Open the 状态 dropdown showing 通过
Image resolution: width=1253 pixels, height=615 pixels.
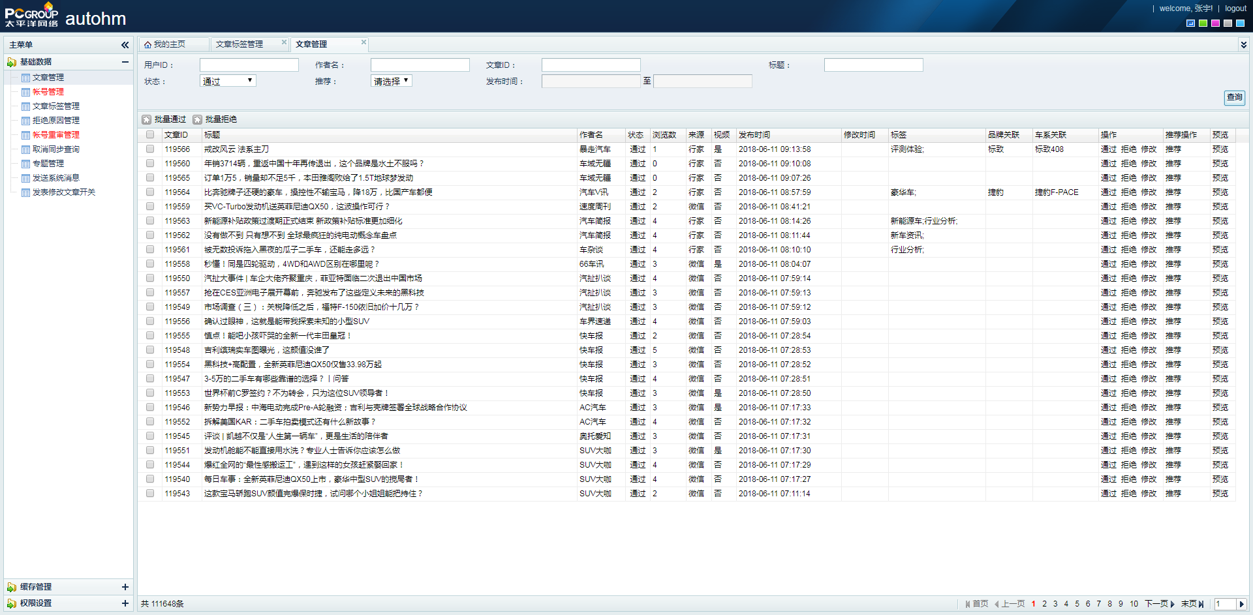pyautogui.click(x=228, y=81)
